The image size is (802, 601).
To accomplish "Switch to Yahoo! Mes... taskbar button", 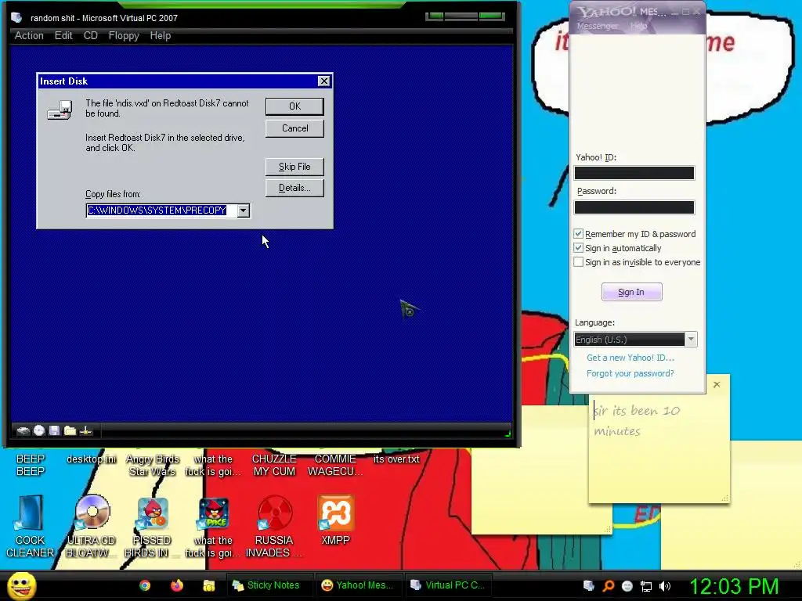I will [x=357, y=585].
